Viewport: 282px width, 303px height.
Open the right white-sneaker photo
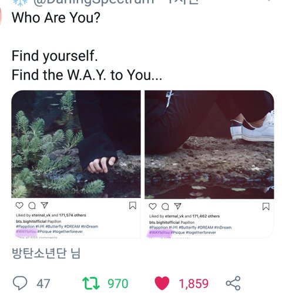tap(209, 144)
